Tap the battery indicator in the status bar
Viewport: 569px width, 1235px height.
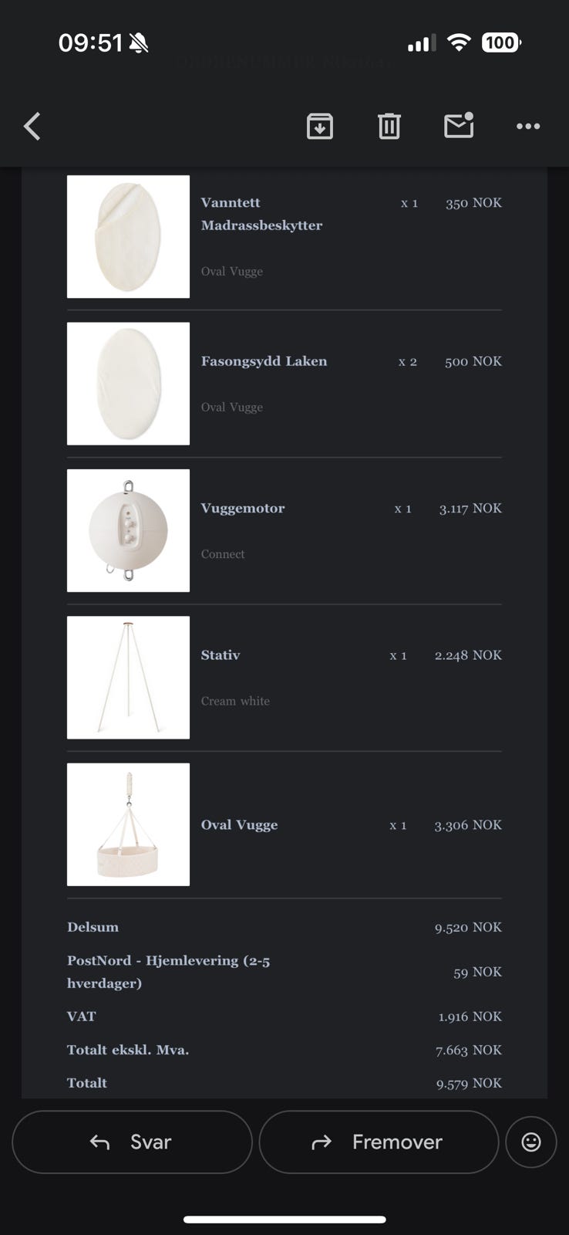pyautogui.click(x=501, y=42)
